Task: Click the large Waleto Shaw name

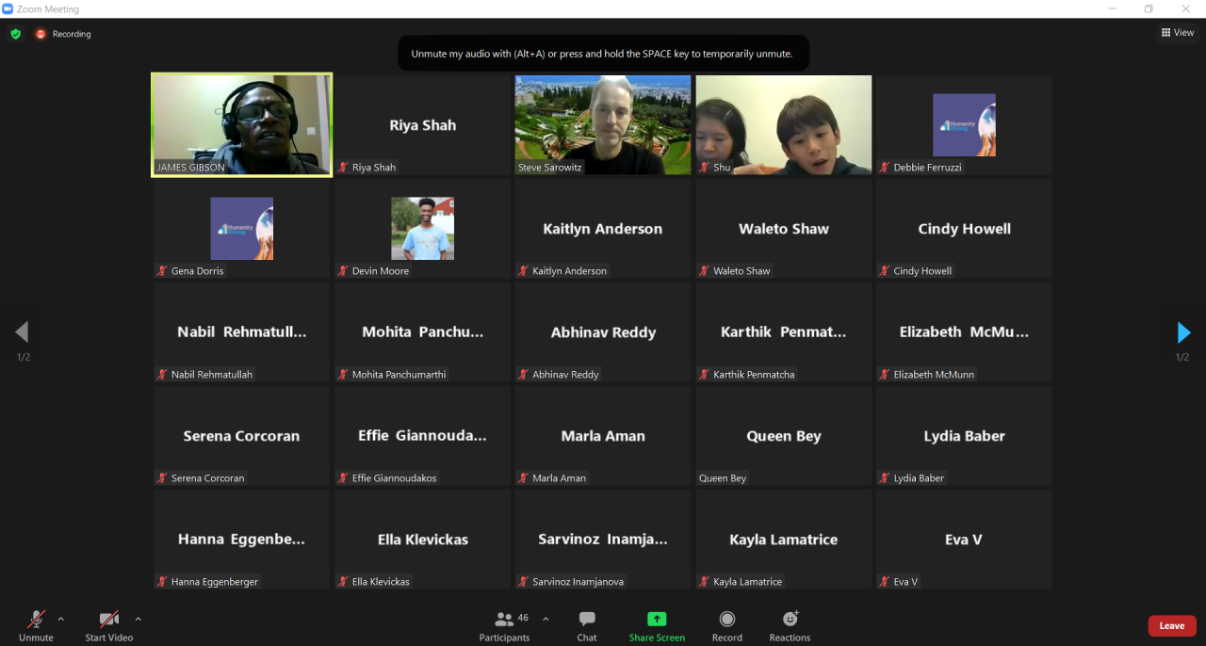Action: (x=784, y=229)
